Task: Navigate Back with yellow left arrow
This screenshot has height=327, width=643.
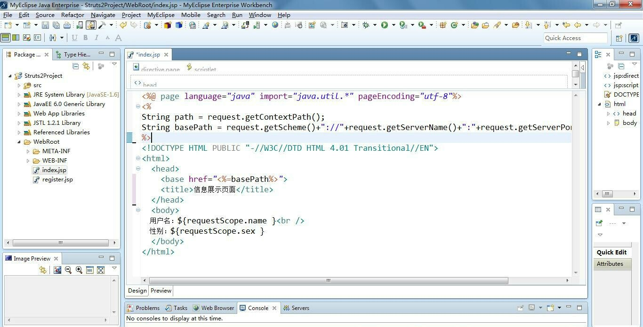Action: click(x=578, y=25)
